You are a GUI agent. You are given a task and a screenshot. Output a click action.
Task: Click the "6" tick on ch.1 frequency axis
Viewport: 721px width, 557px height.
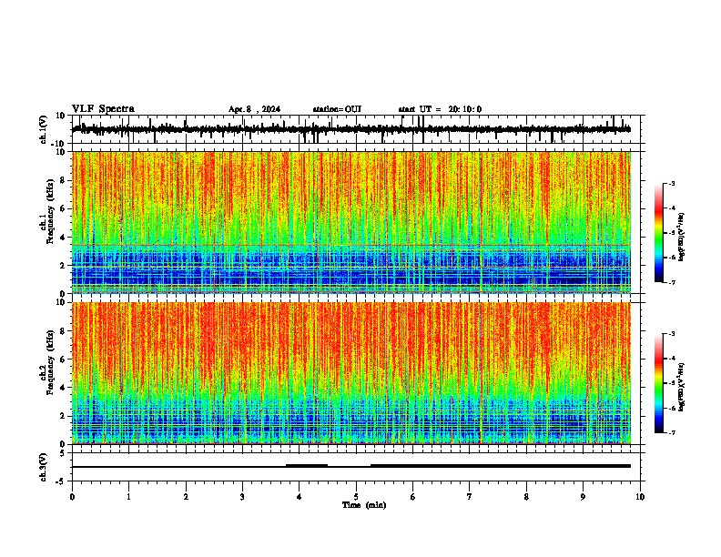tap(63, 208)
